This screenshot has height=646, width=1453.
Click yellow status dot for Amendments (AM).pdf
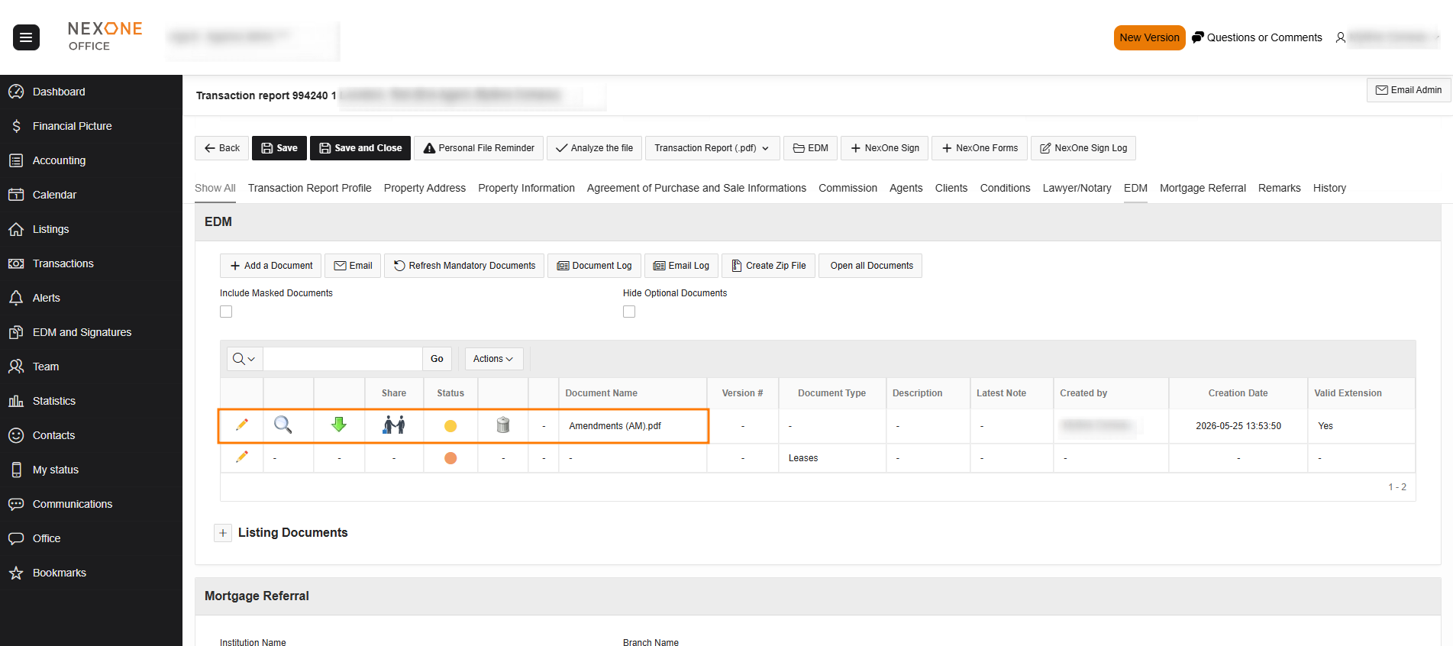click(450, 426)
